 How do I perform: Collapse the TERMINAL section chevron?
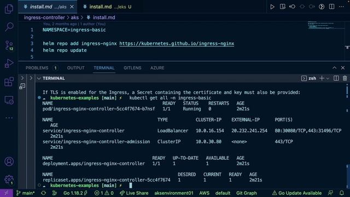(39, 78)
